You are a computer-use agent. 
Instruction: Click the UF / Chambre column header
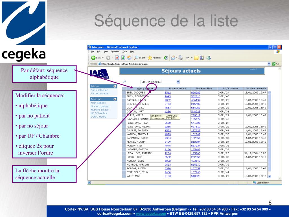pos(230,88)
